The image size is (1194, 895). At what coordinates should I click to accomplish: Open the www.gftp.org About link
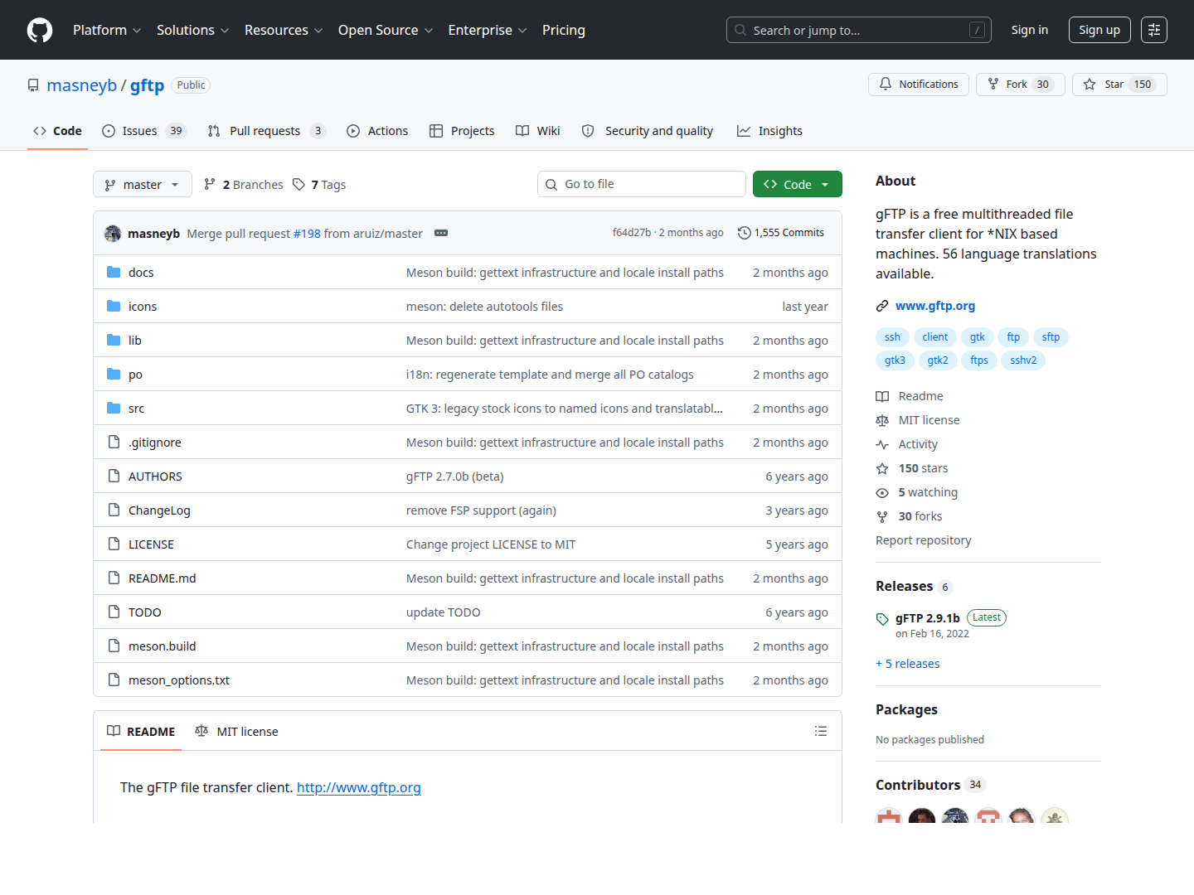click(935, 306)
